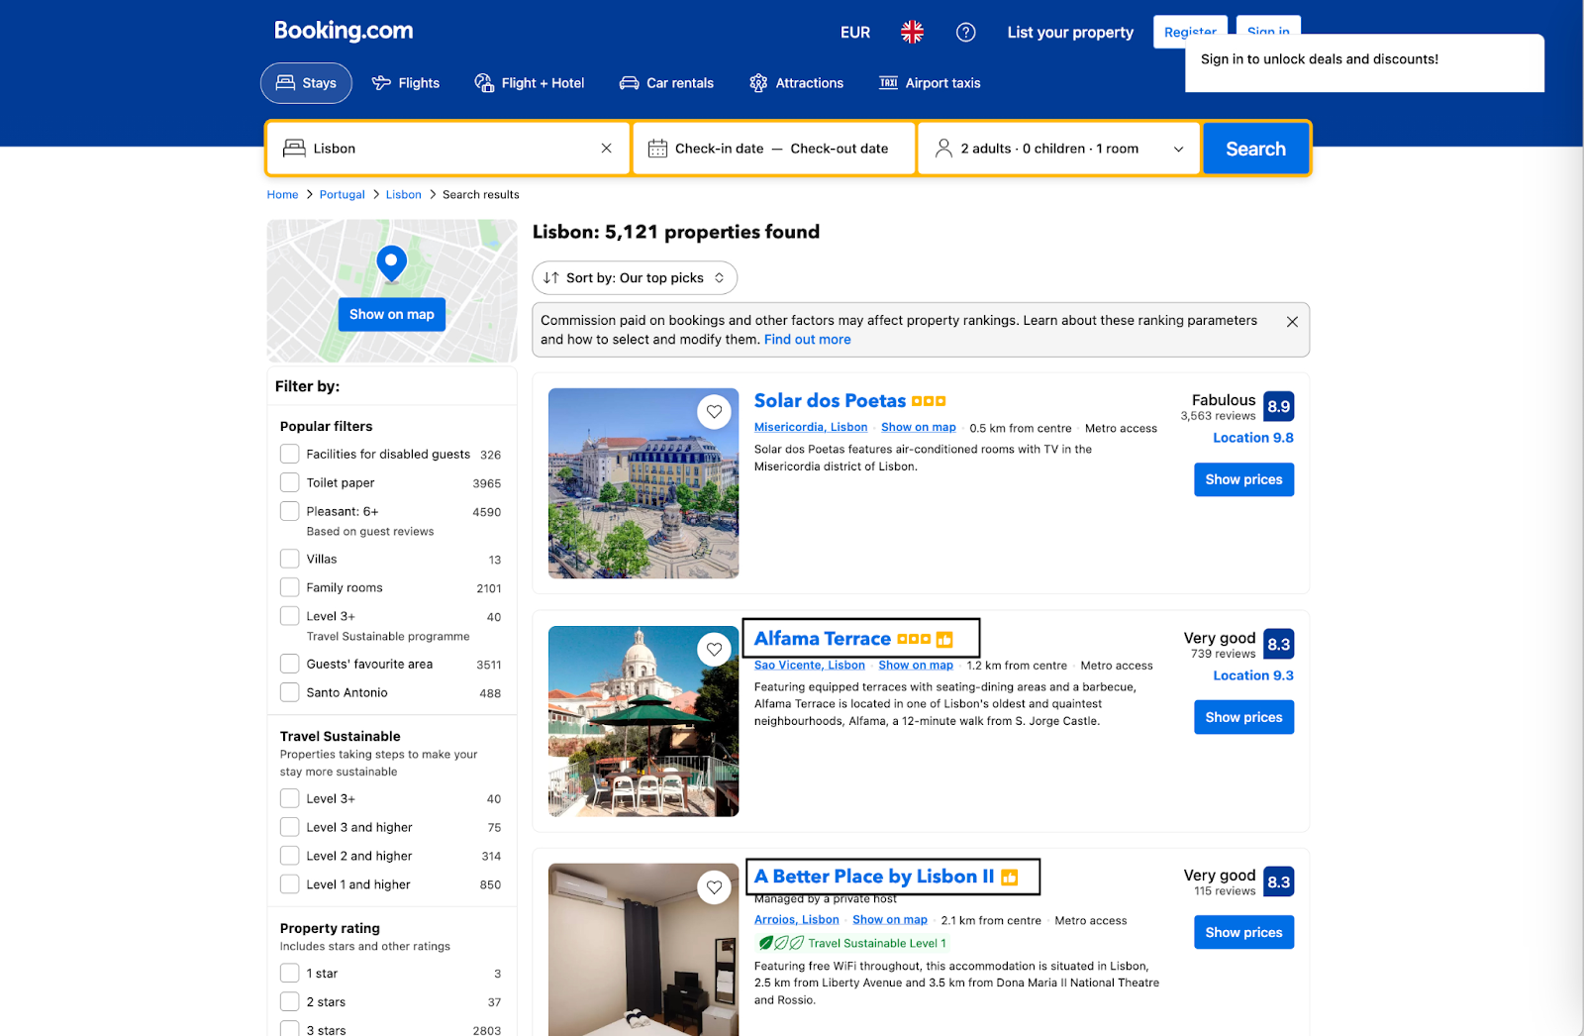Image resolution: width=1584 pixels, height=1036 pixels.
Task: Open the Misericordia, Lisbon location link
Action: (811, 428)
